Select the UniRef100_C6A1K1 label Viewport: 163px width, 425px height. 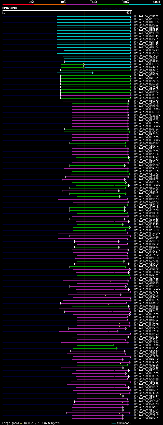[146, 146]
